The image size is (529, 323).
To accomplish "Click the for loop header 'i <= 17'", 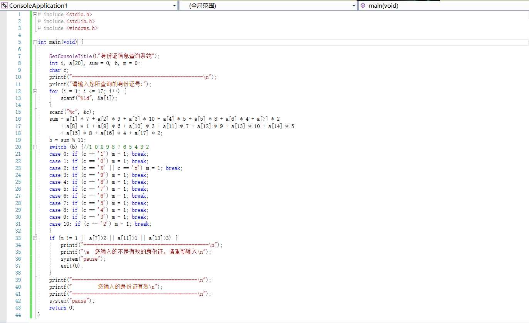I will (x=87, y=91).
